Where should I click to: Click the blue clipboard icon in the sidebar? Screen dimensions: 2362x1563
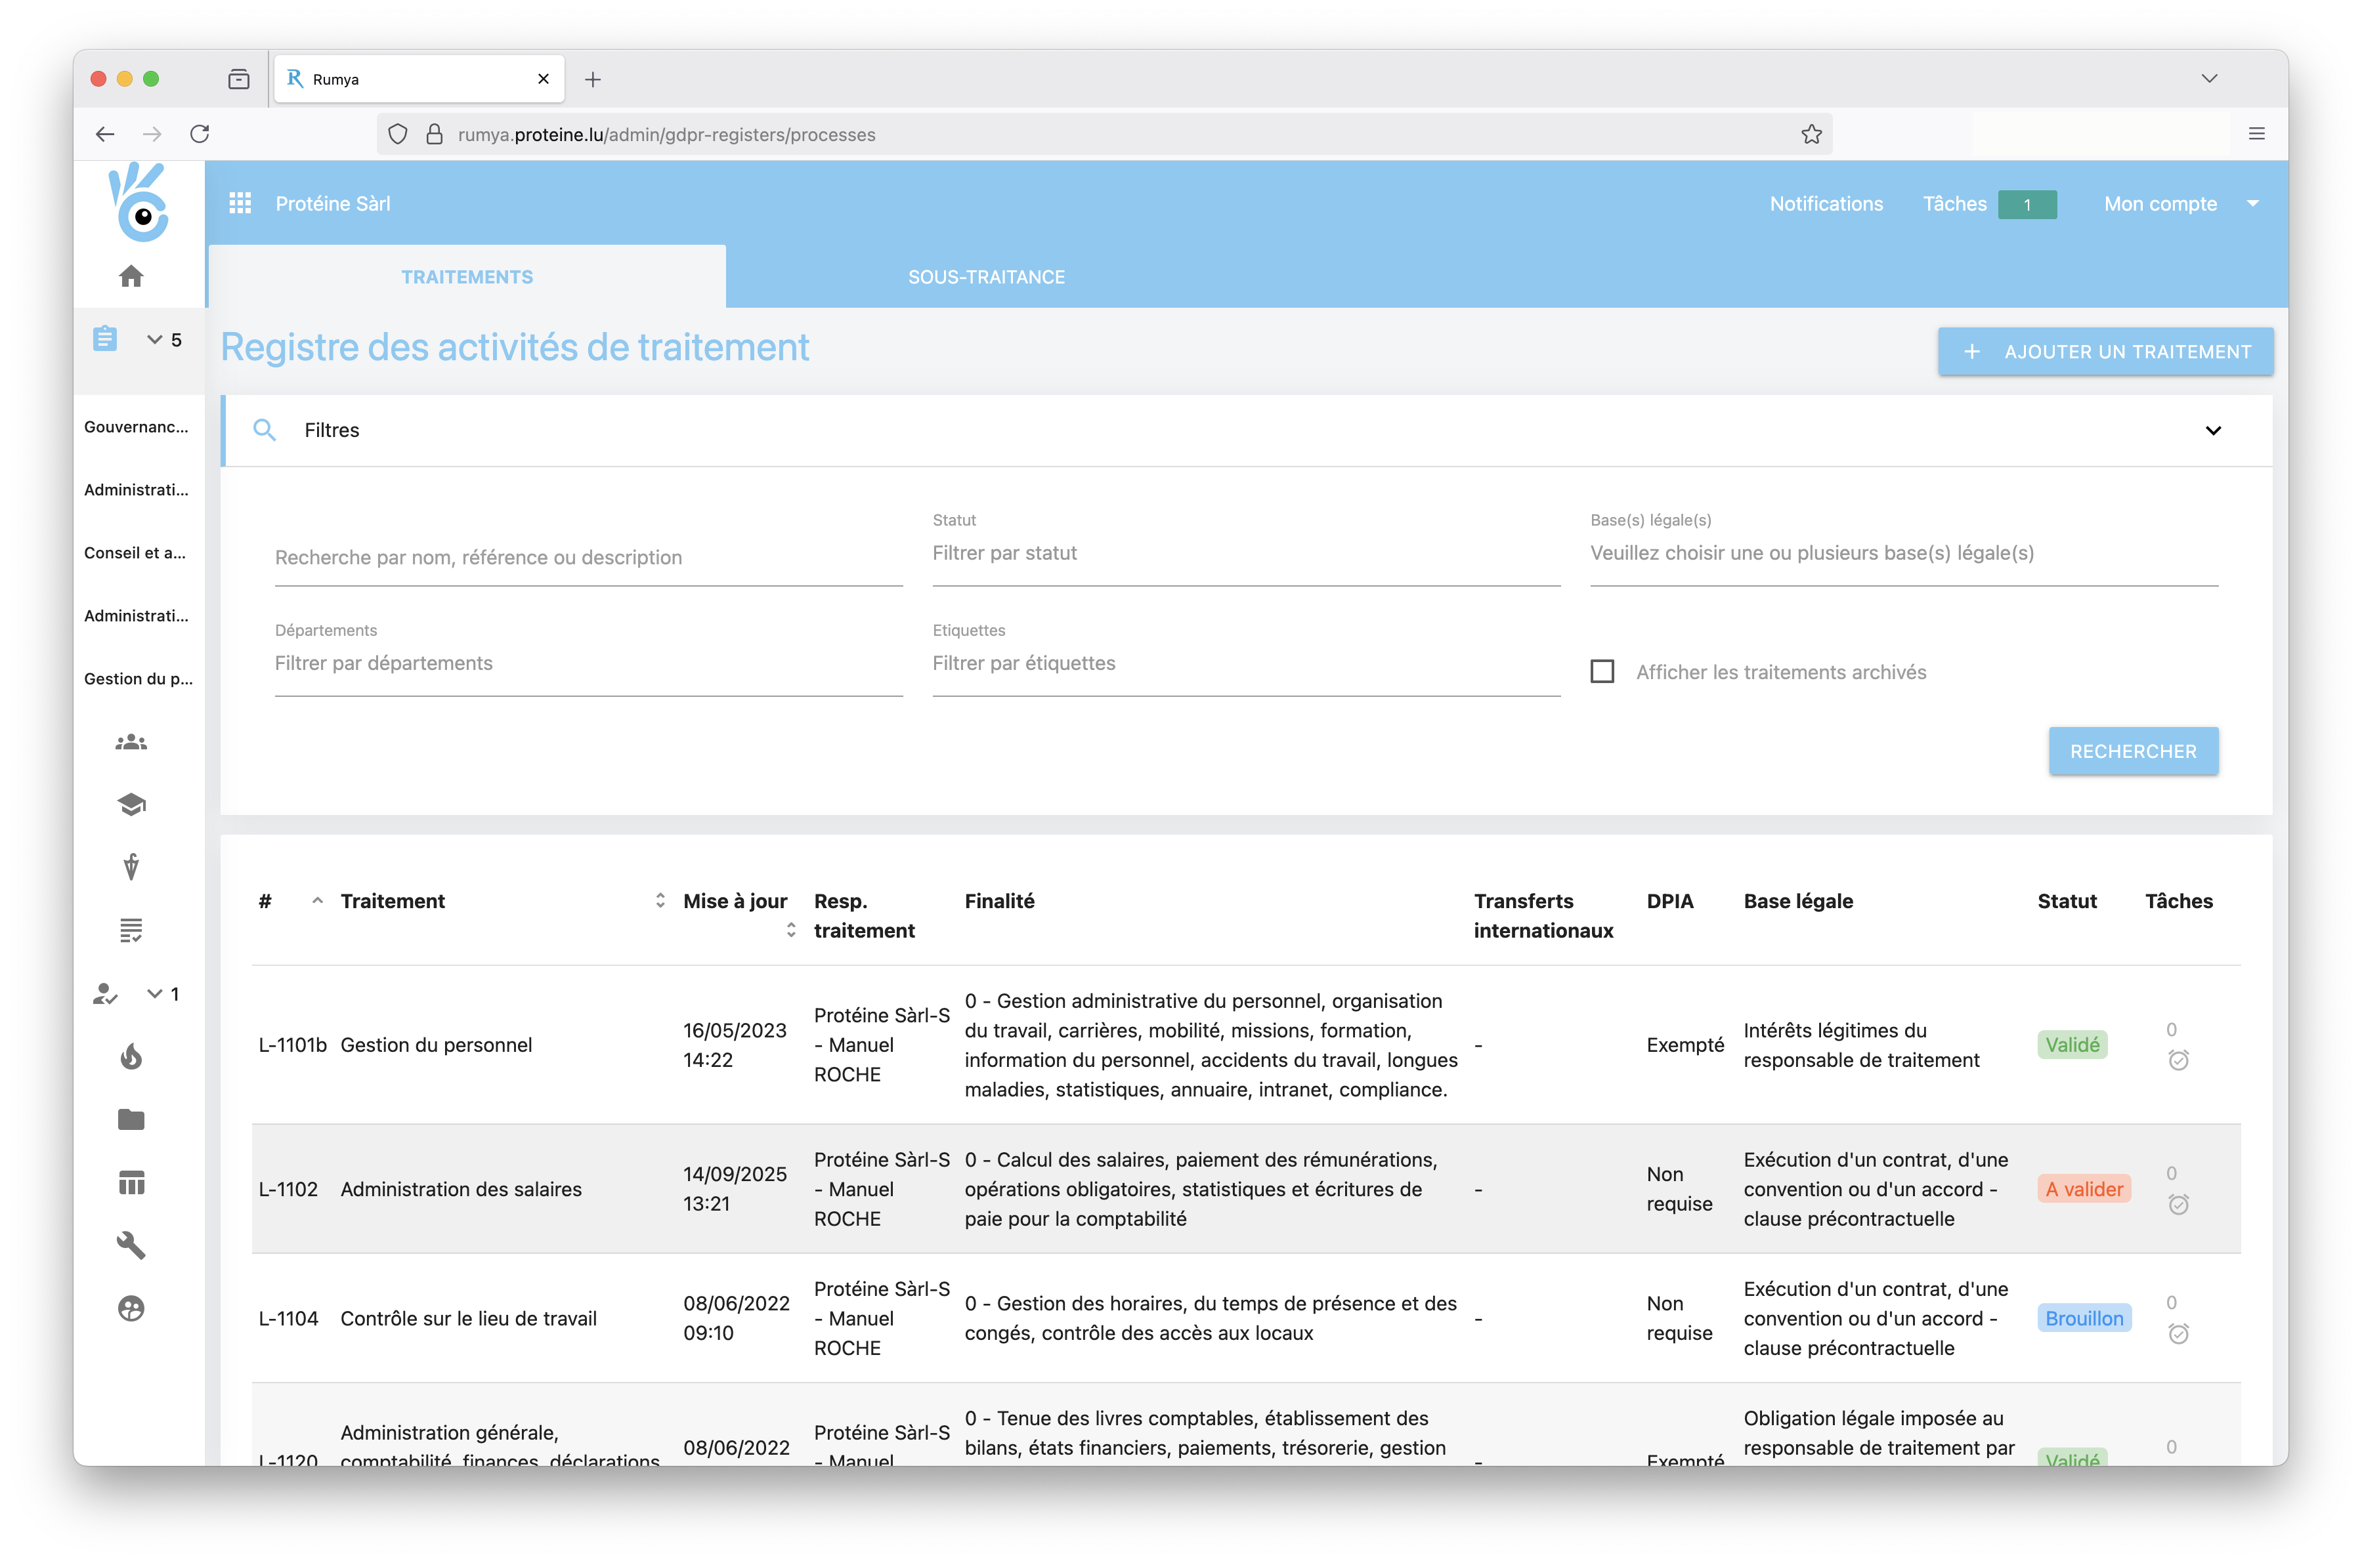(x=104, y=339)
